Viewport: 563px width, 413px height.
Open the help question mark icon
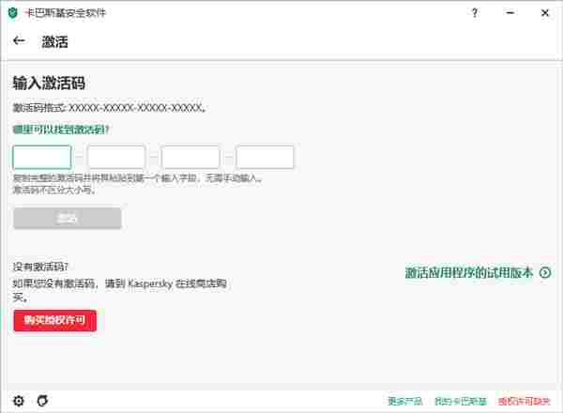[x=474, y=13]
